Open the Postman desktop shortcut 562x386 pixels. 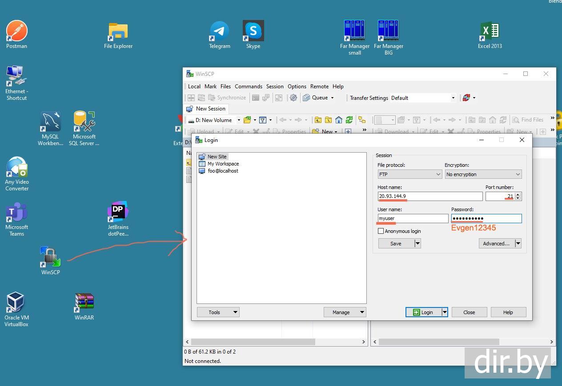(17, 32)
